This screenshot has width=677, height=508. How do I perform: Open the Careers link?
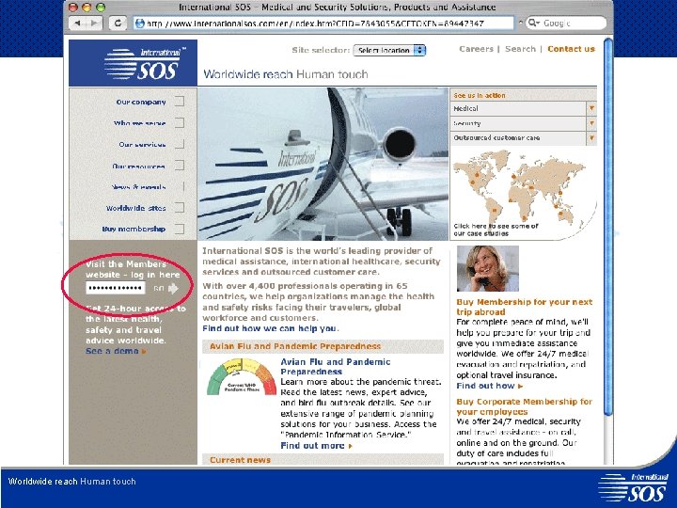click(476, 49)
